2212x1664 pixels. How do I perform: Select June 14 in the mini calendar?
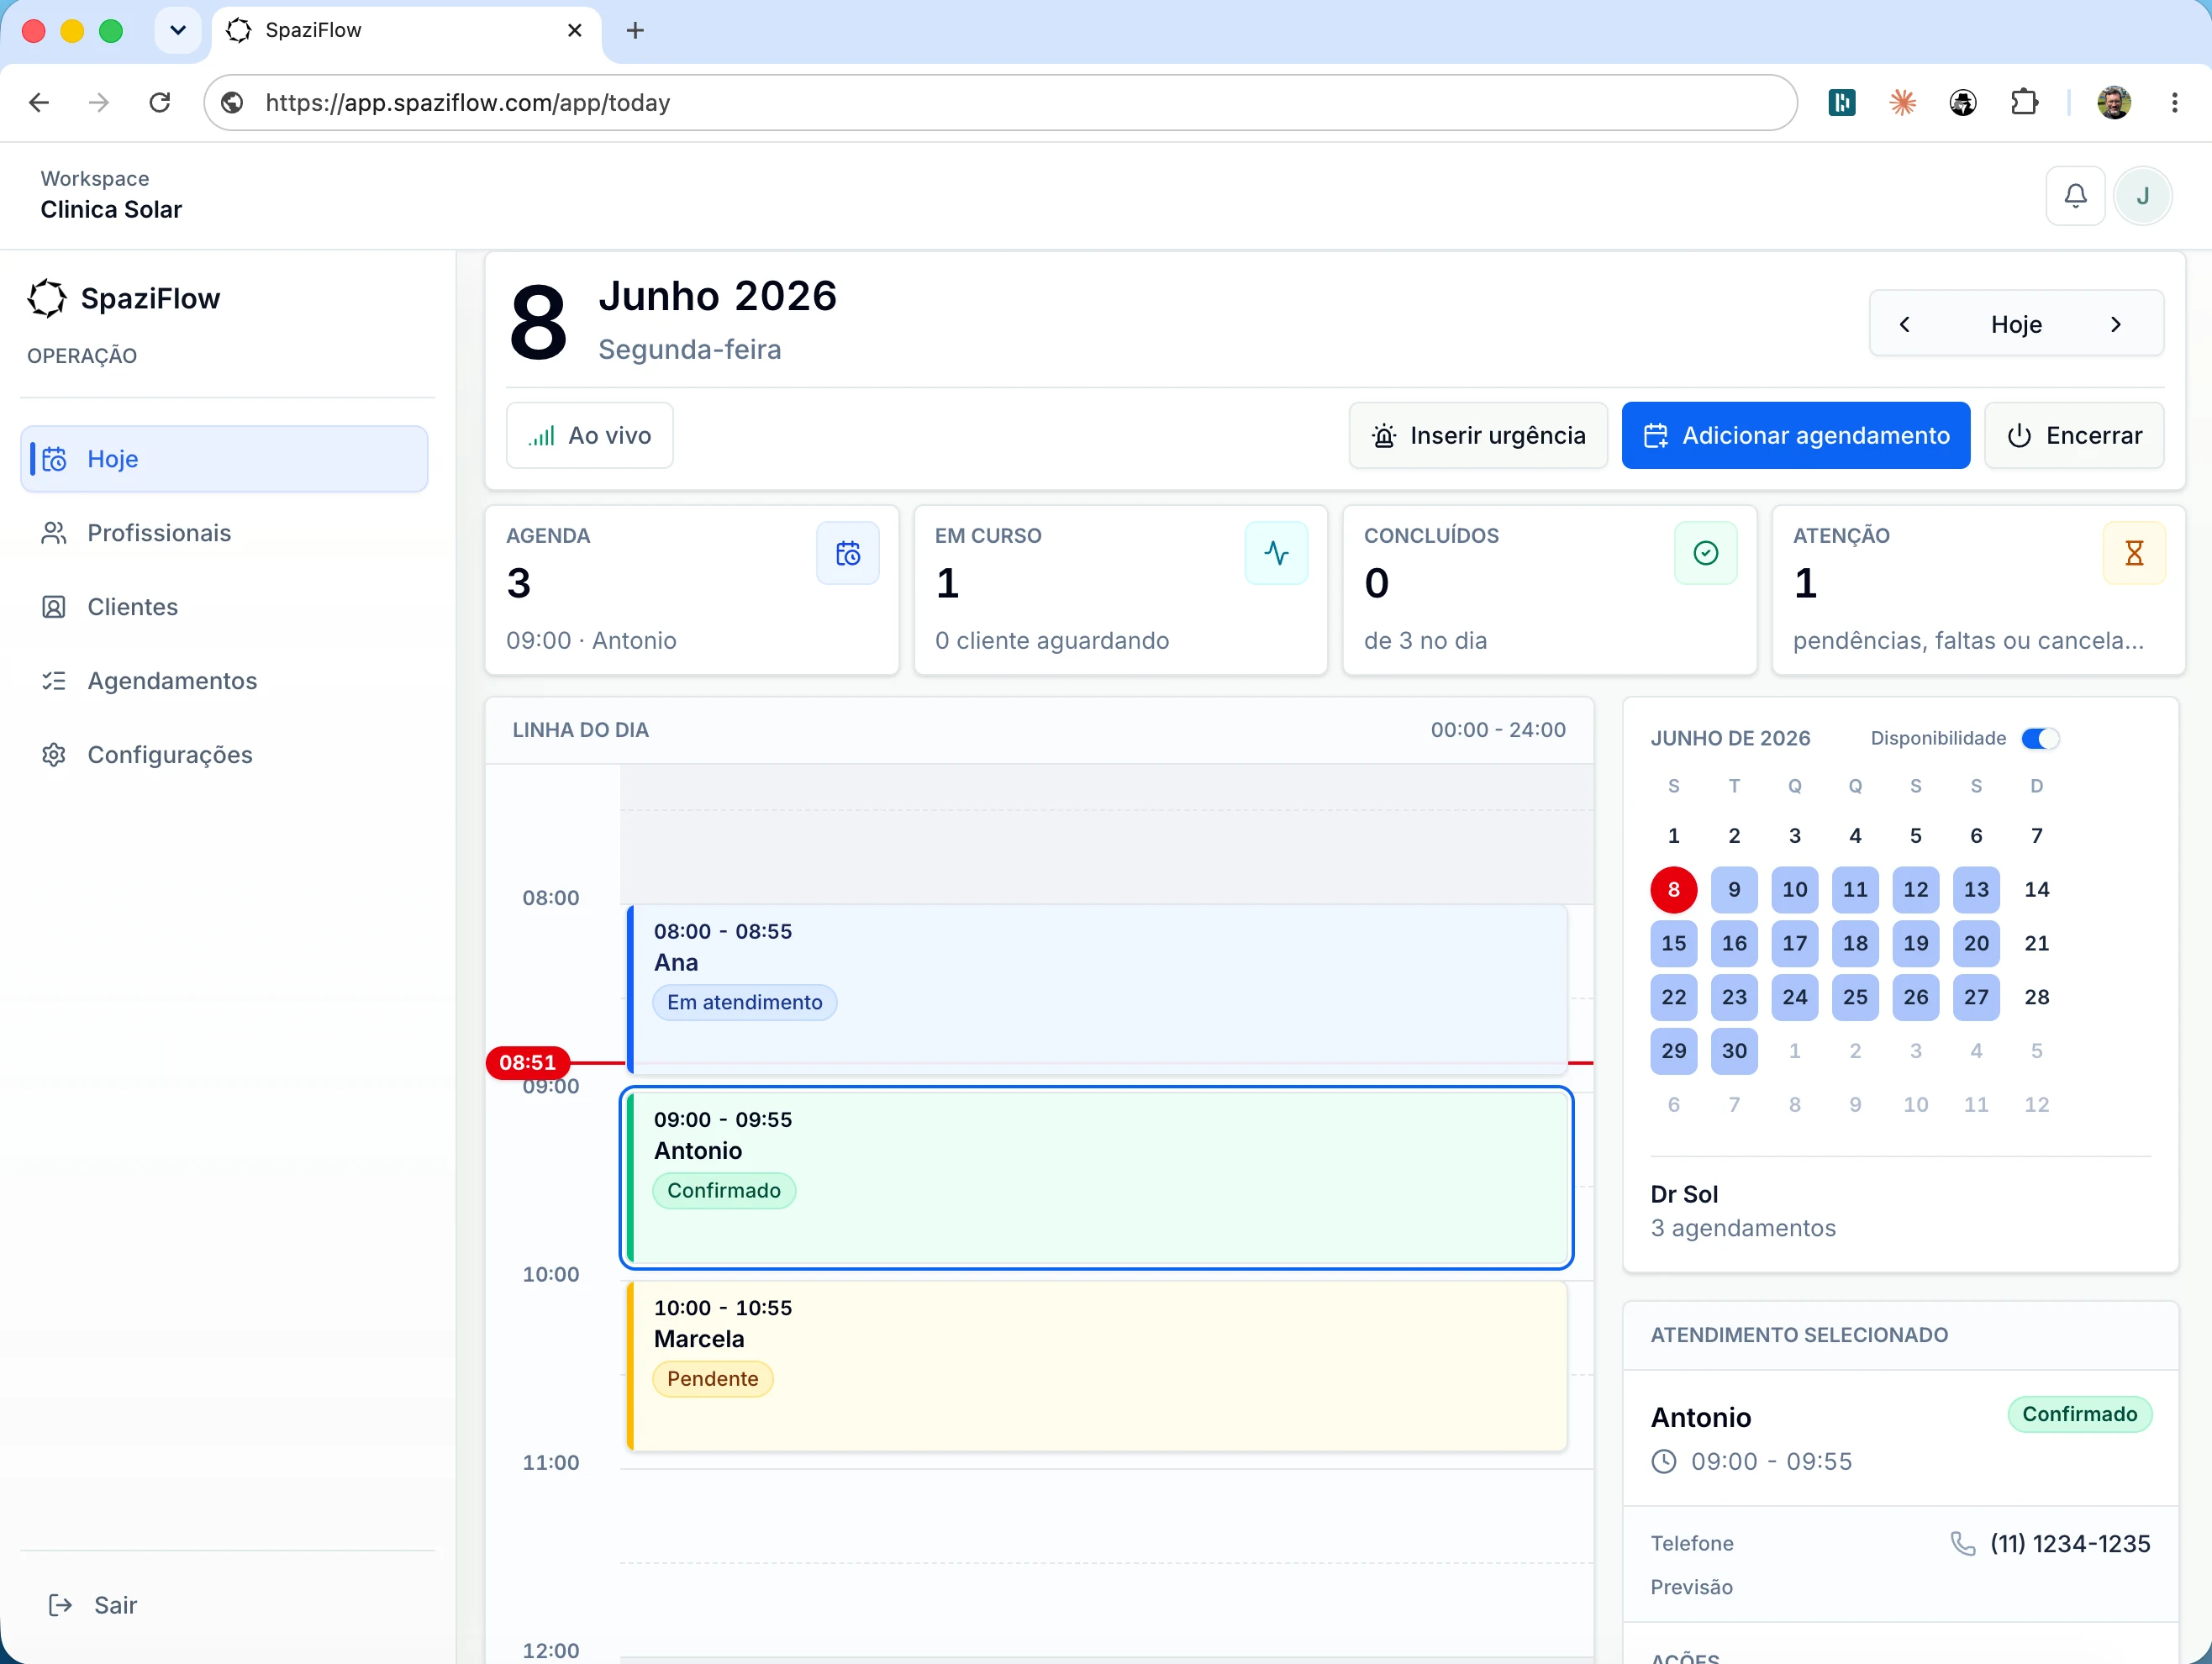tap(2036, 889)
